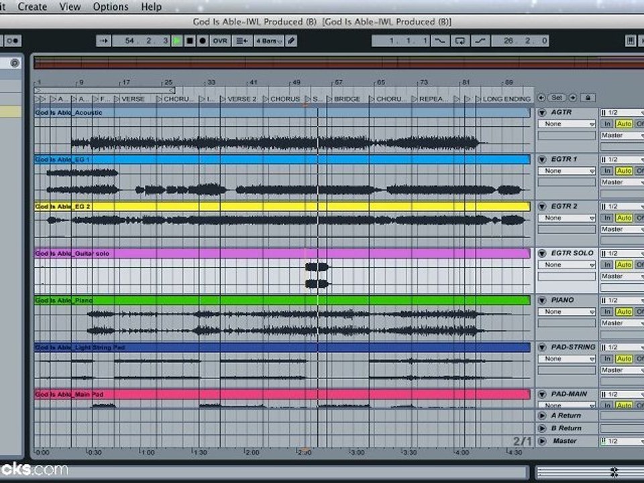The image size is (644, 483).
Task: Toggle AGTR monitor Auto button
Action: click(624, 124)
